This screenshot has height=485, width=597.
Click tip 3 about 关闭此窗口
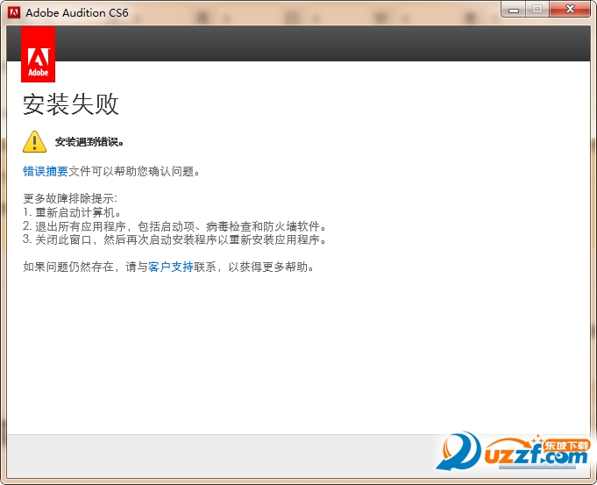point(174,239)
